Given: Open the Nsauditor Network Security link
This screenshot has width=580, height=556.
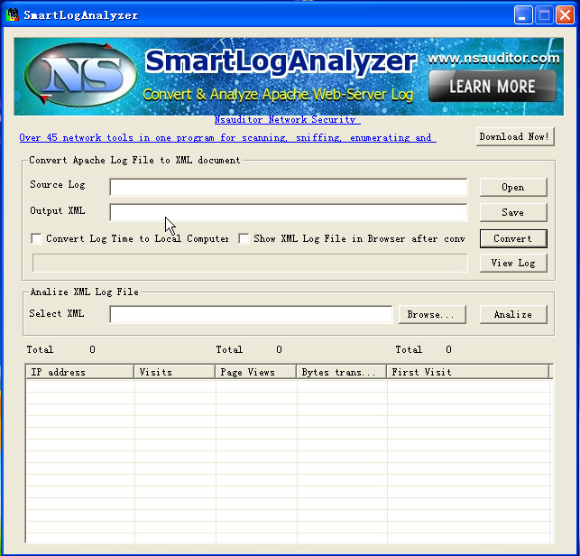Looking at the screenshot, I should [x=287, y=119].
